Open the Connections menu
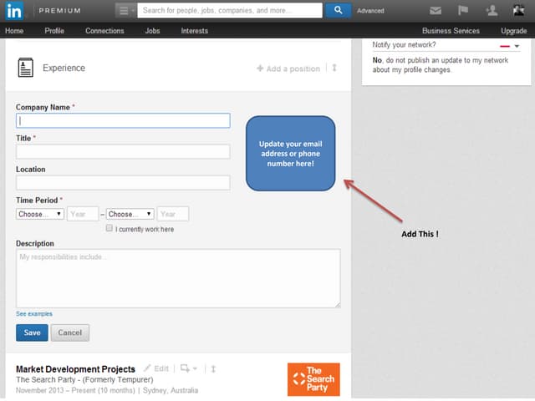Screen dimensions: 535x401 104,31
